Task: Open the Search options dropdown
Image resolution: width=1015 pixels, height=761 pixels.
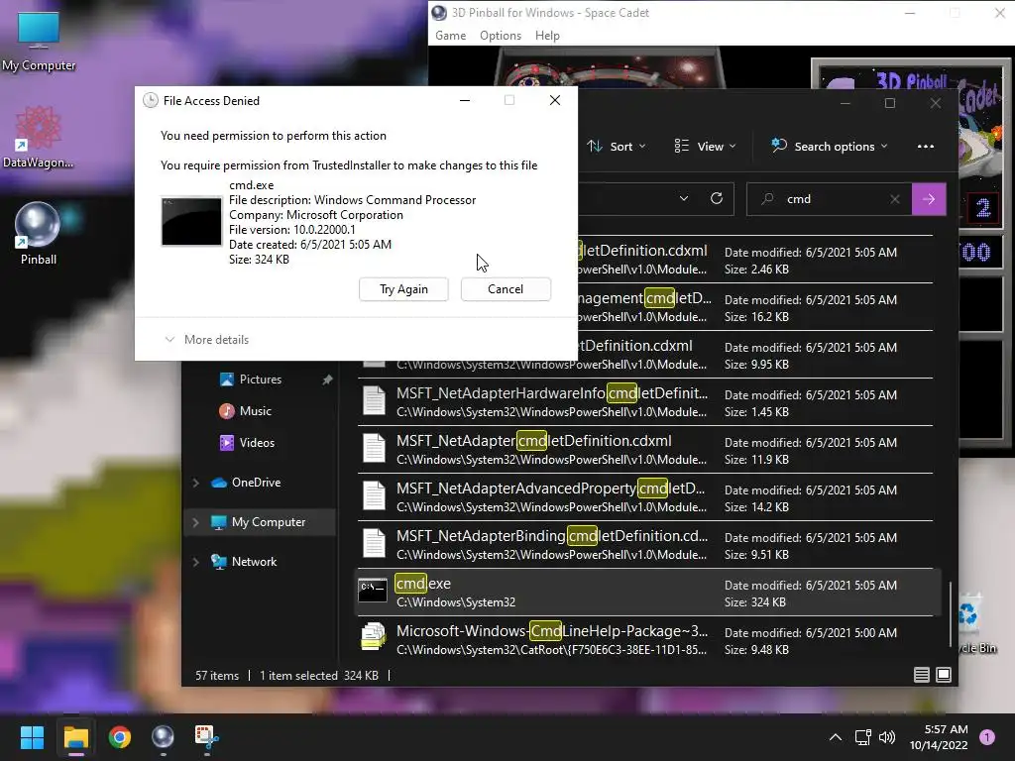Action: point(829,147)
